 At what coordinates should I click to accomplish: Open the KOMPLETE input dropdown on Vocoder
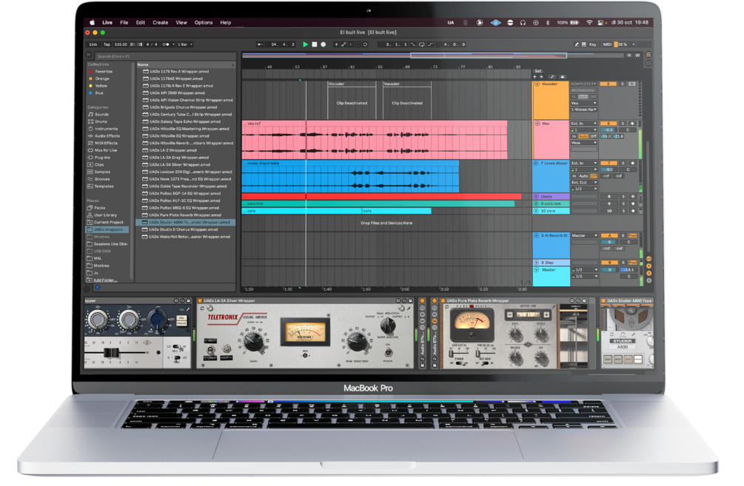[x=583, y=84]
